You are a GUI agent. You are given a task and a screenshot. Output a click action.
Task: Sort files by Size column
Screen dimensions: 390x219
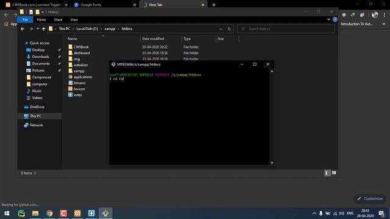pos(221,39)
